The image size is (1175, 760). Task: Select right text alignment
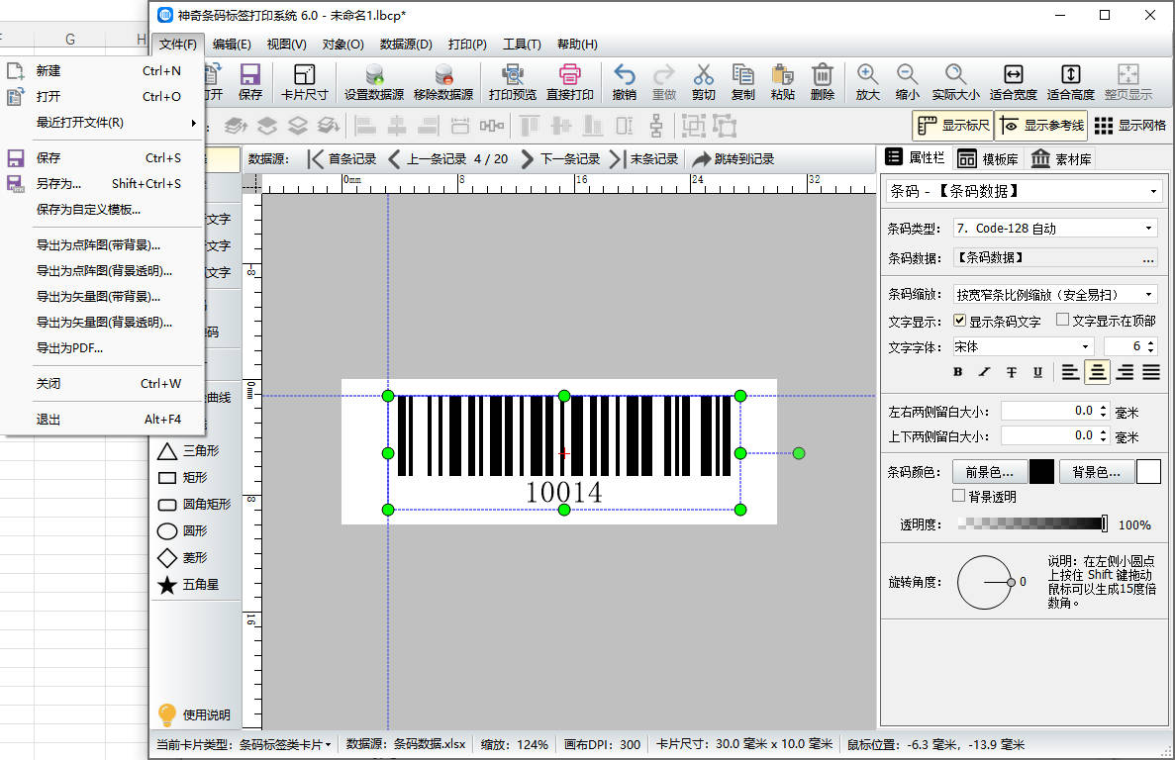[1125, 372]
